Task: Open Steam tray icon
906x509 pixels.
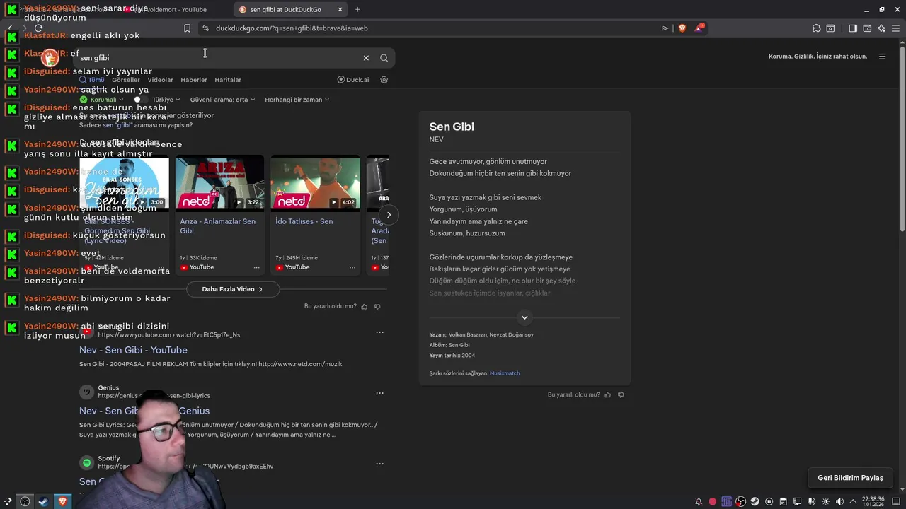Action: (x=755, y=501)
